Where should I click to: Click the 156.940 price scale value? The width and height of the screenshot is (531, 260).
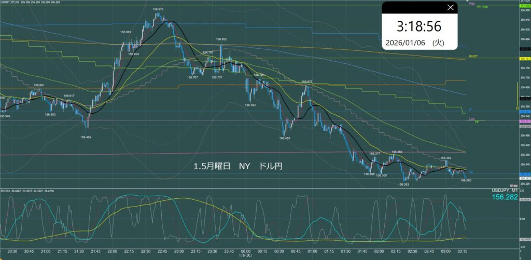click(x=525, y=20)
